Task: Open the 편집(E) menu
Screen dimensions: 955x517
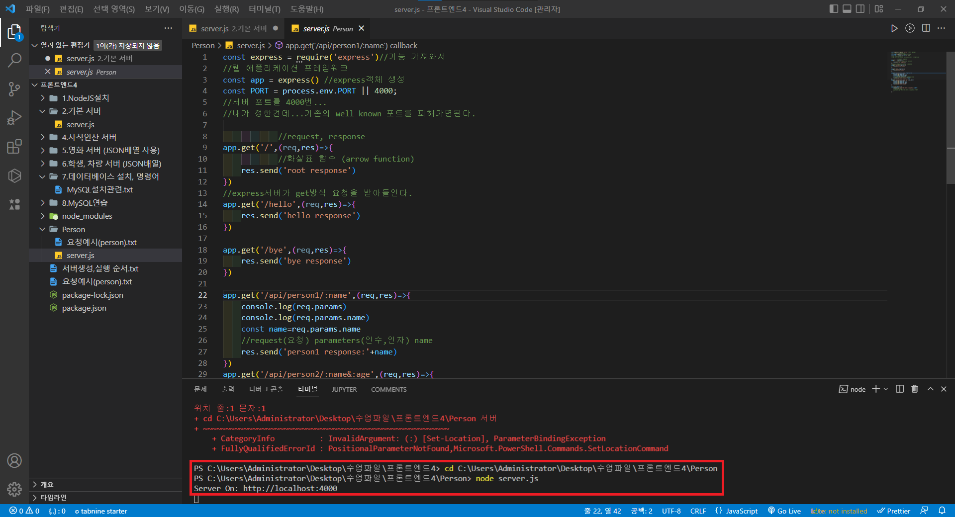Action: (x=72, y=9)
